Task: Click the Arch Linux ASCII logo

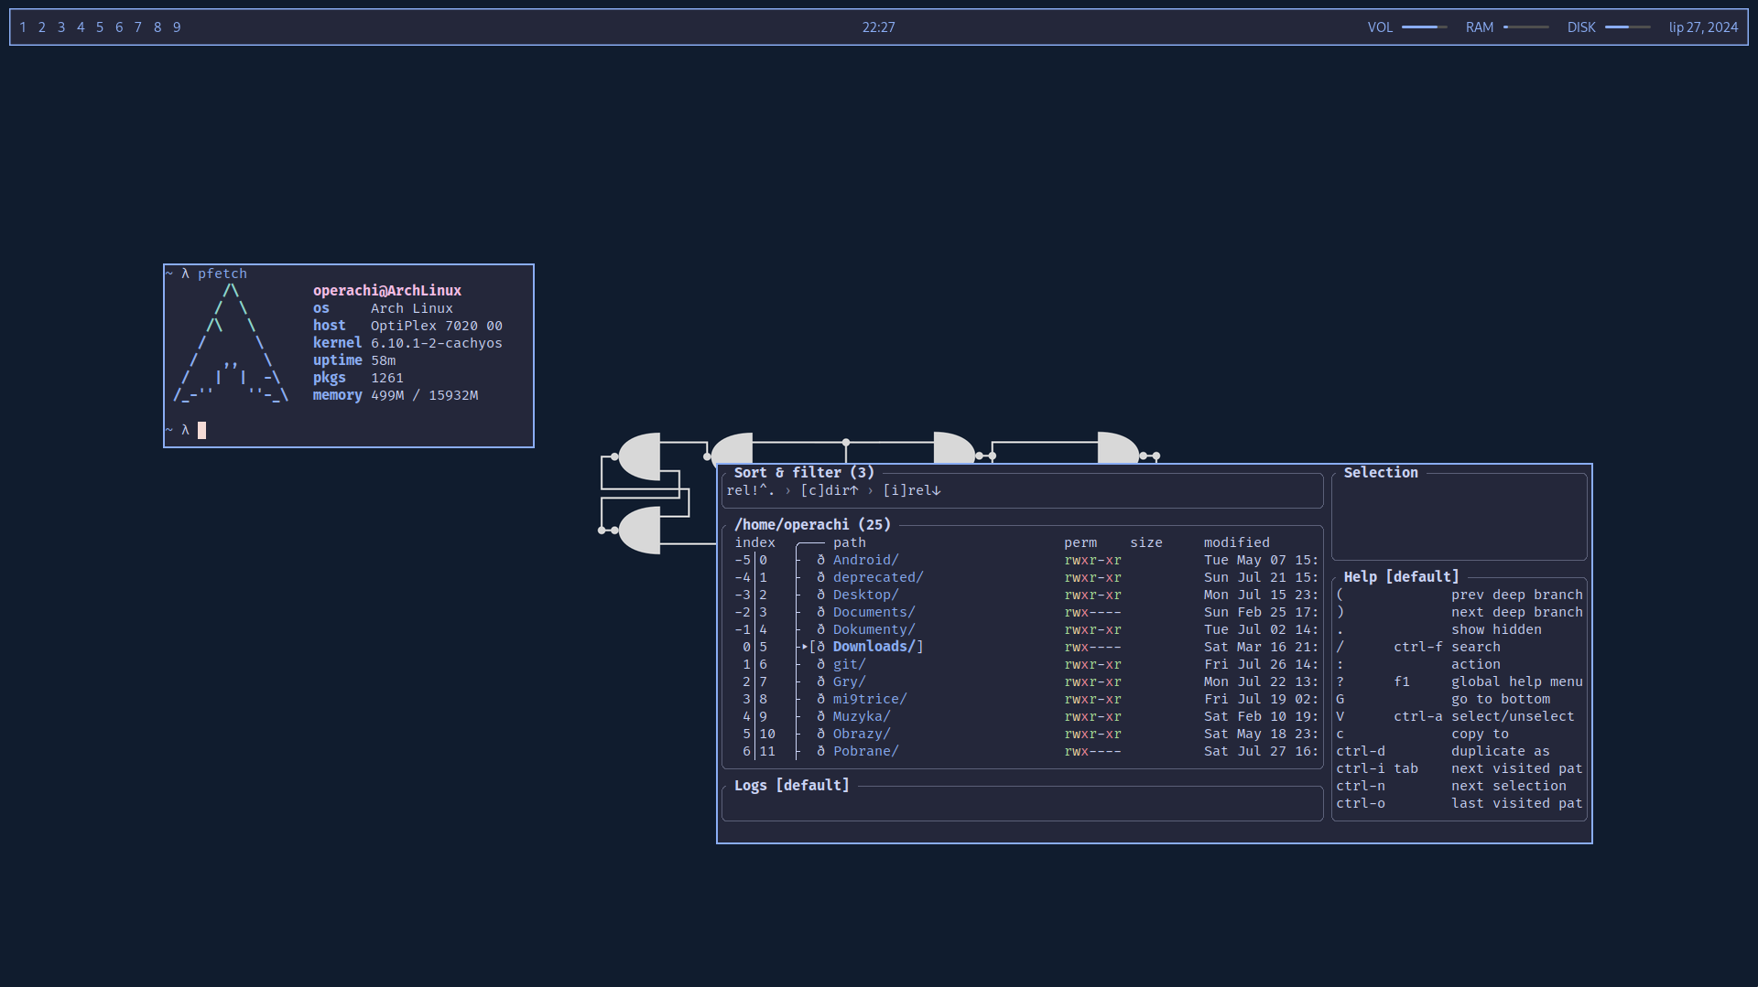Action: pyautogui.click(x=231, y=343)
